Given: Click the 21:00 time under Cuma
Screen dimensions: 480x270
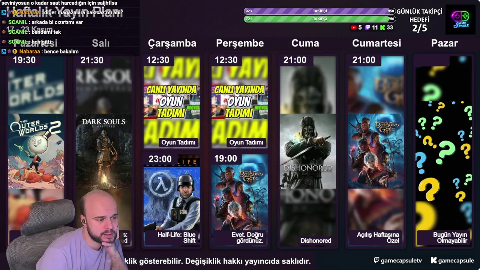Looking at the screenshot, I should point(295,60).
